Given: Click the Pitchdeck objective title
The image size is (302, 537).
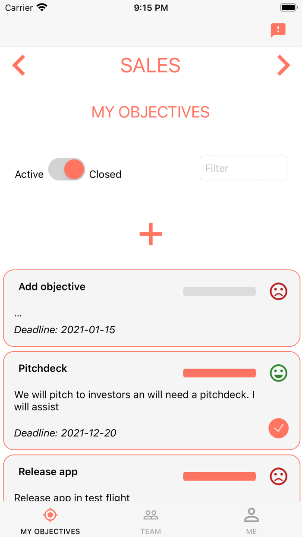Looking at the screenshot, I should [43, 368].
